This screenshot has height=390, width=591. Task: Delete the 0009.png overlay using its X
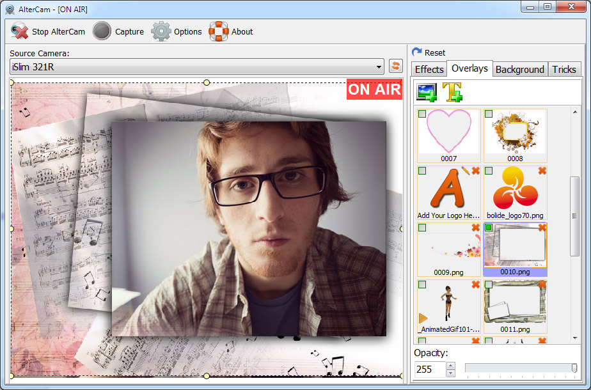475,228
